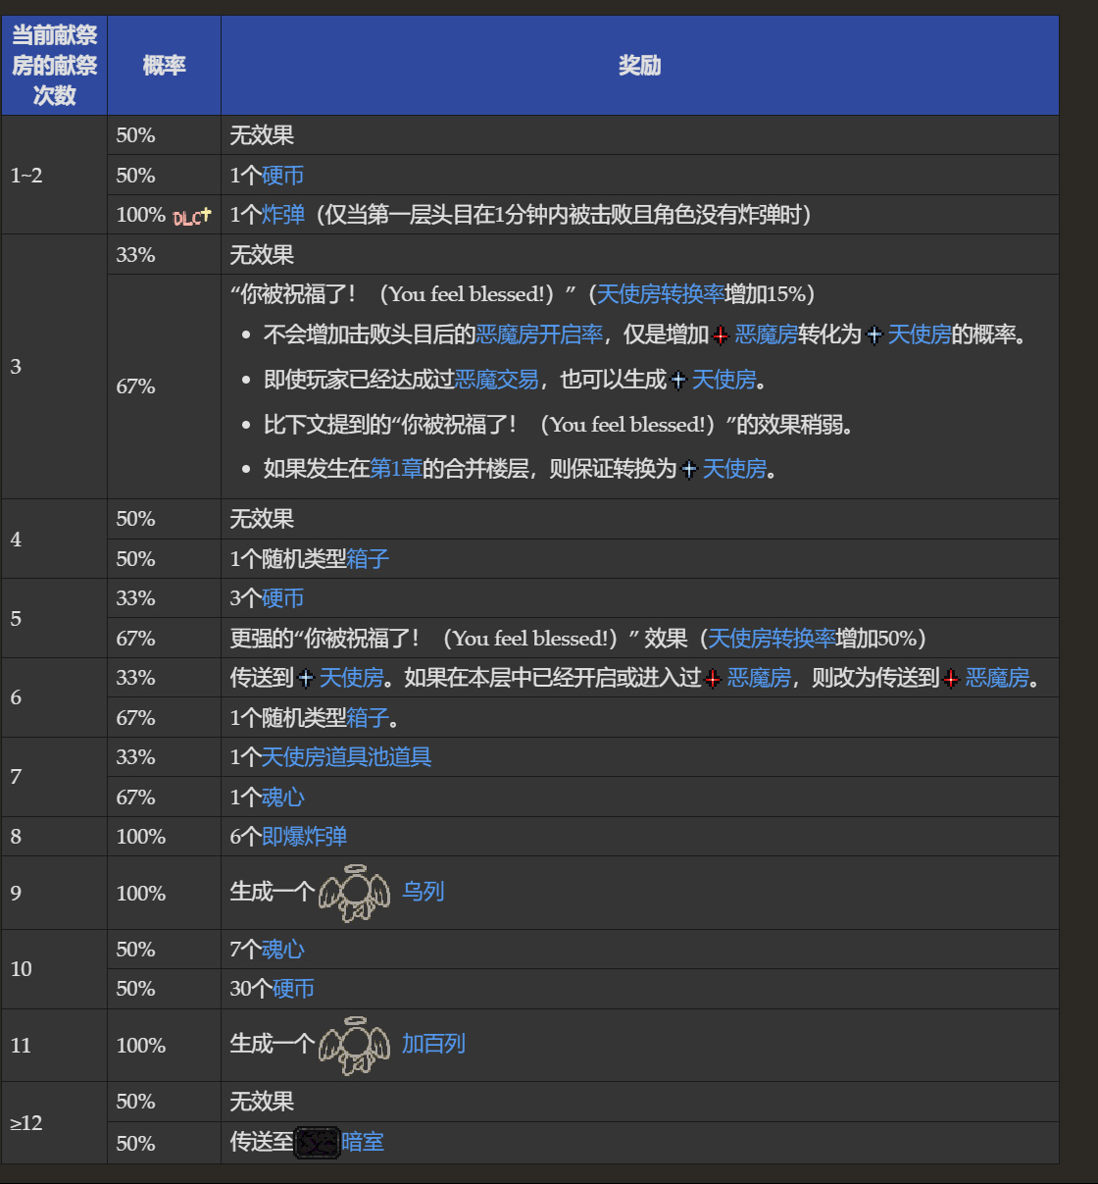Click the angel room icon after '传送到' in row 6
The height and width of the screenshot is (1184, 1098).
[x=306, y=678]
